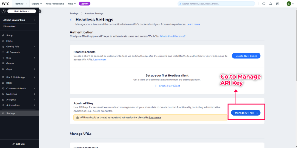Expand the account dropdown arrow beside avatar

click(293, 4)
